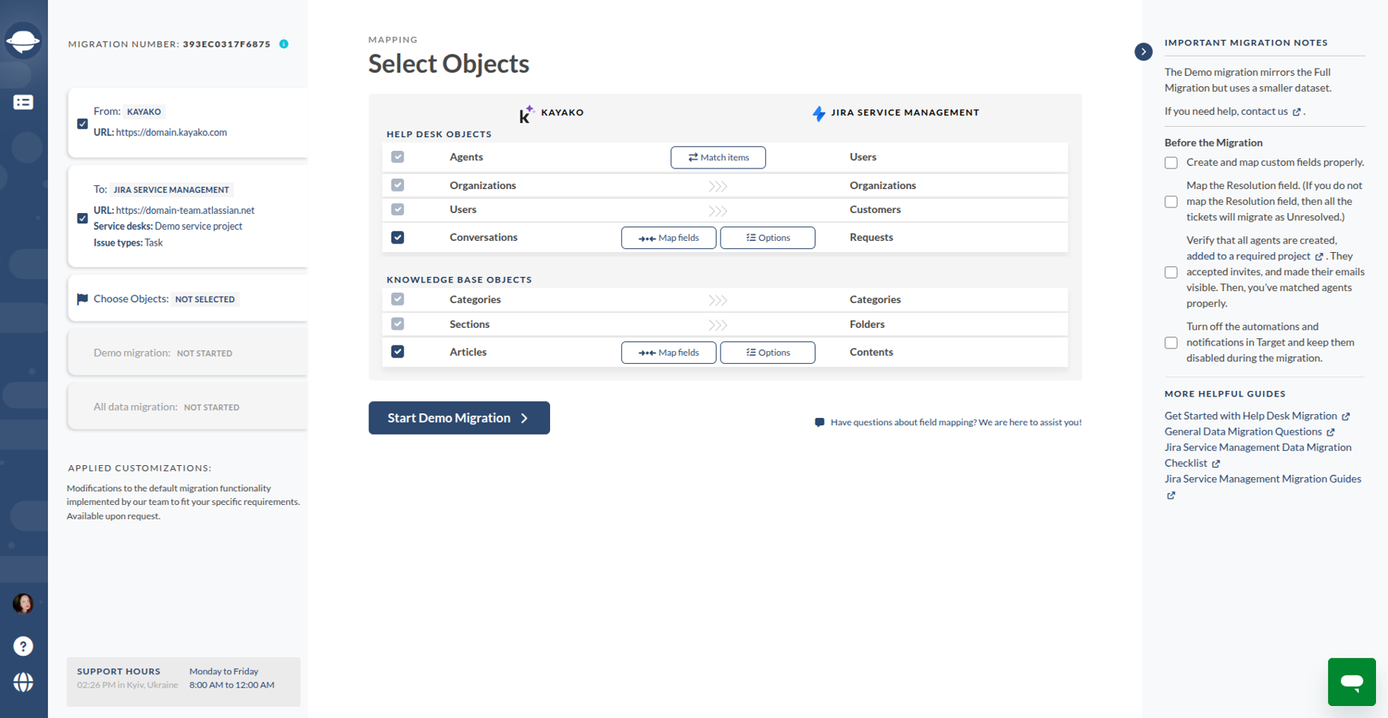Click the globe language icon
1388x718 pixels.
(23, 682)
